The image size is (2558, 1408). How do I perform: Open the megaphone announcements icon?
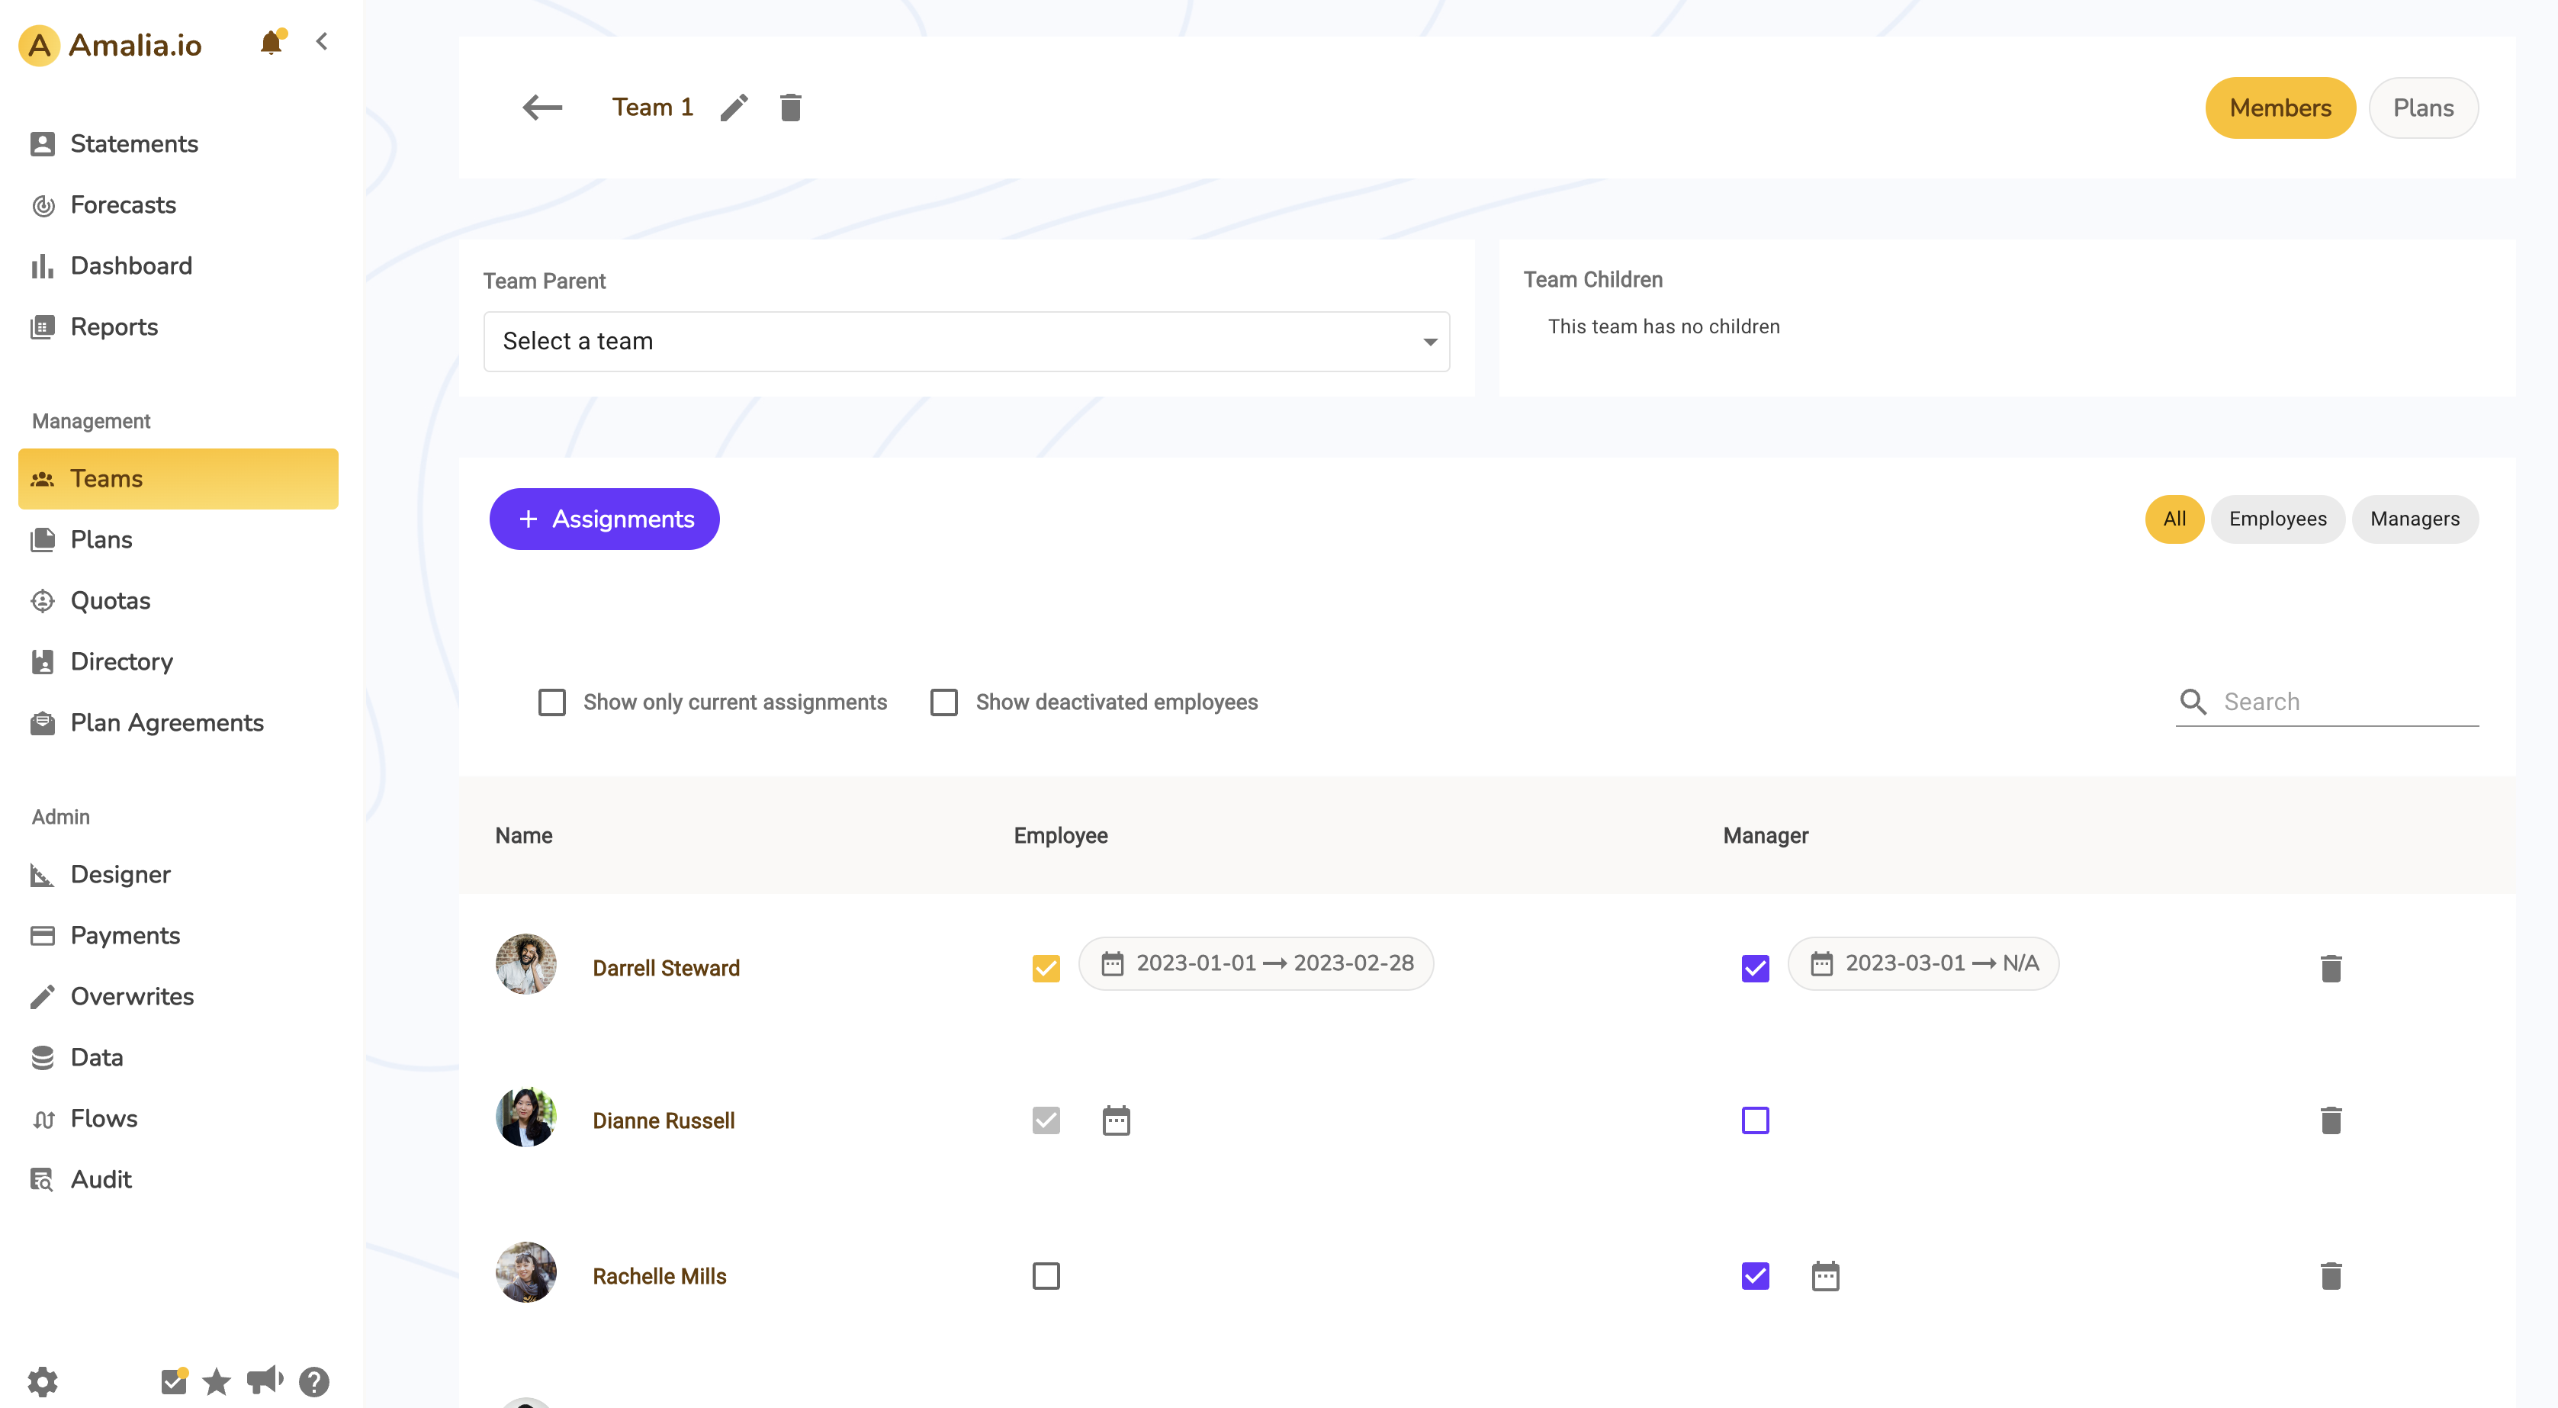264,1381
